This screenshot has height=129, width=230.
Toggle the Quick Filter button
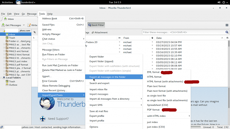pos(96,25)
